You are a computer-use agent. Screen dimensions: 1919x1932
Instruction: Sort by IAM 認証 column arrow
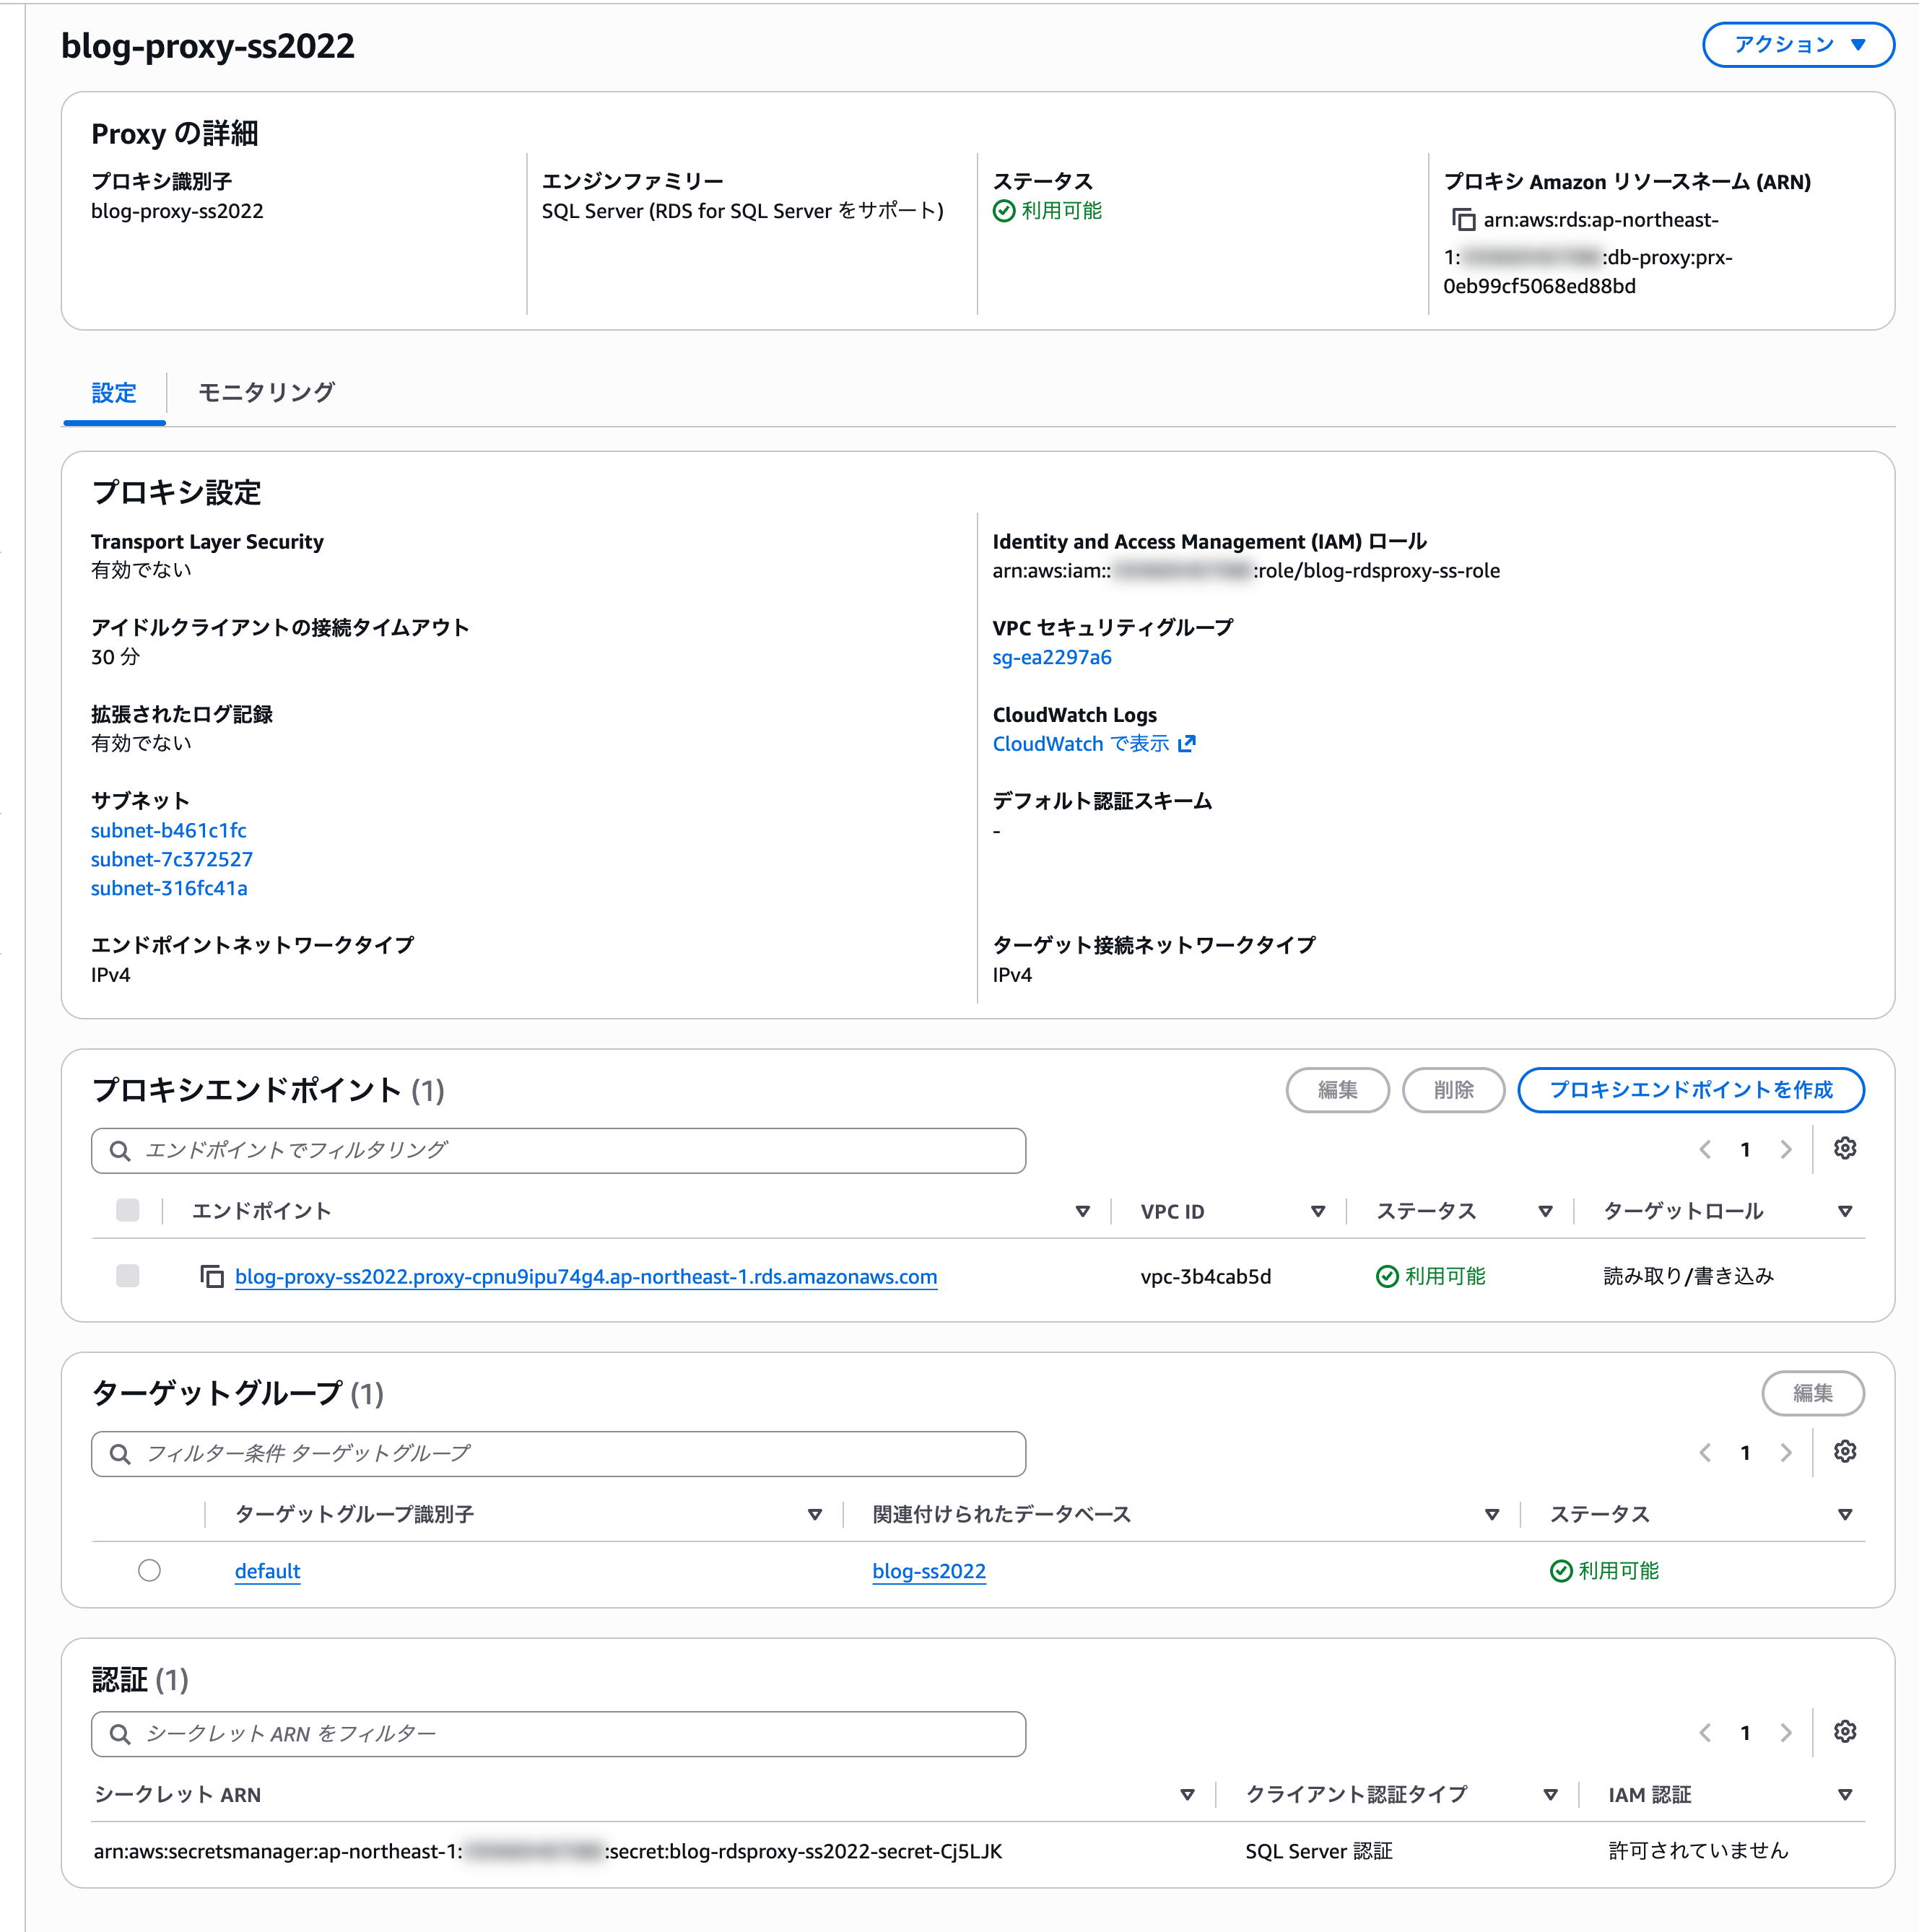1845,1795
